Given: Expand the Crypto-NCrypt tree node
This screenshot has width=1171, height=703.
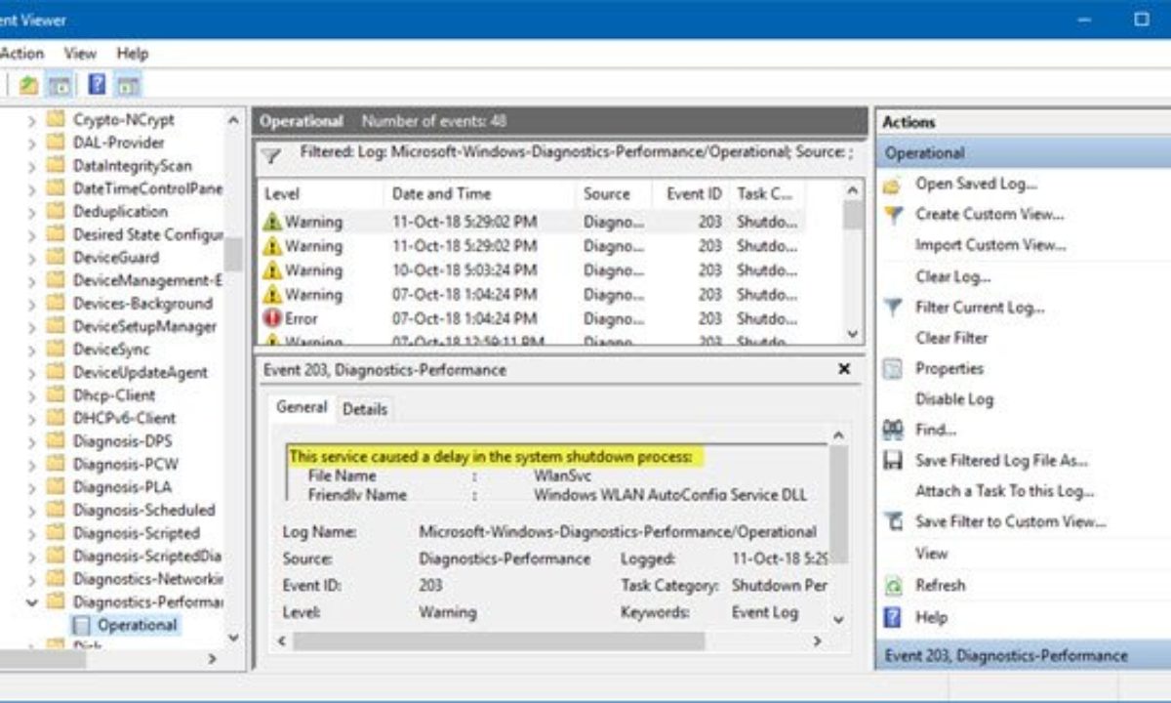Looking at the screenshot, I should (x=32, y=120).
